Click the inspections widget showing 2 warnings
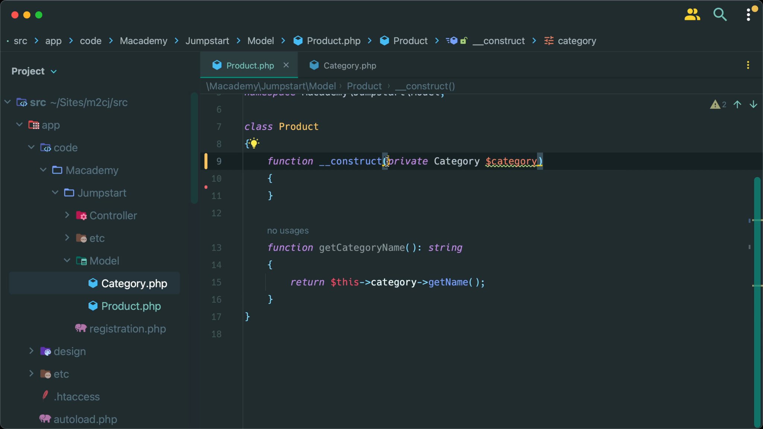The width and height of the screenshot is (763, 429). (x=718, y=104)
